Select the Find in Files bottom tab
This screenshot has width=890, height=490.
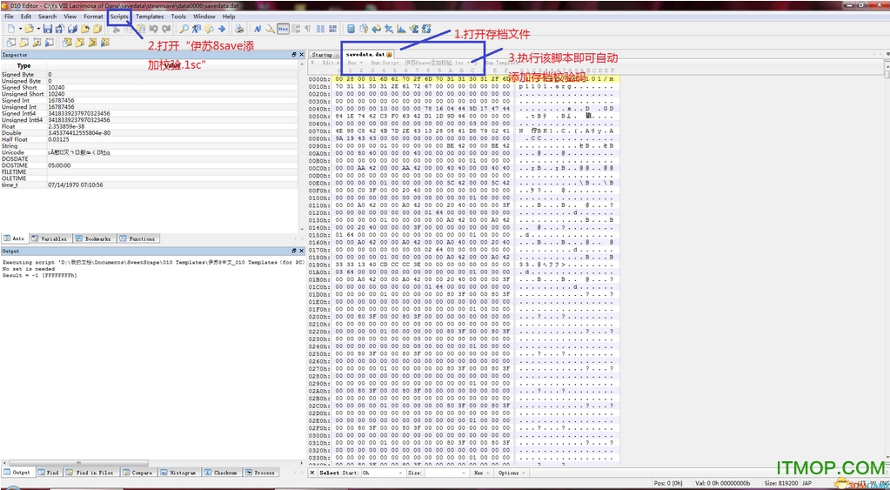90,473
